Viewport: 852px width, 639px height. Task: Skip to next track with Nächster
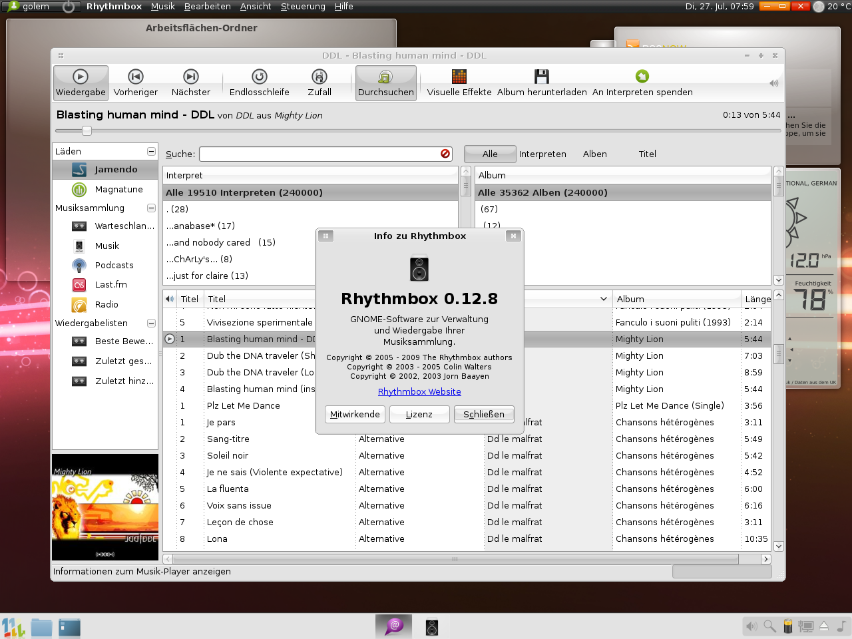coord(191,83)
